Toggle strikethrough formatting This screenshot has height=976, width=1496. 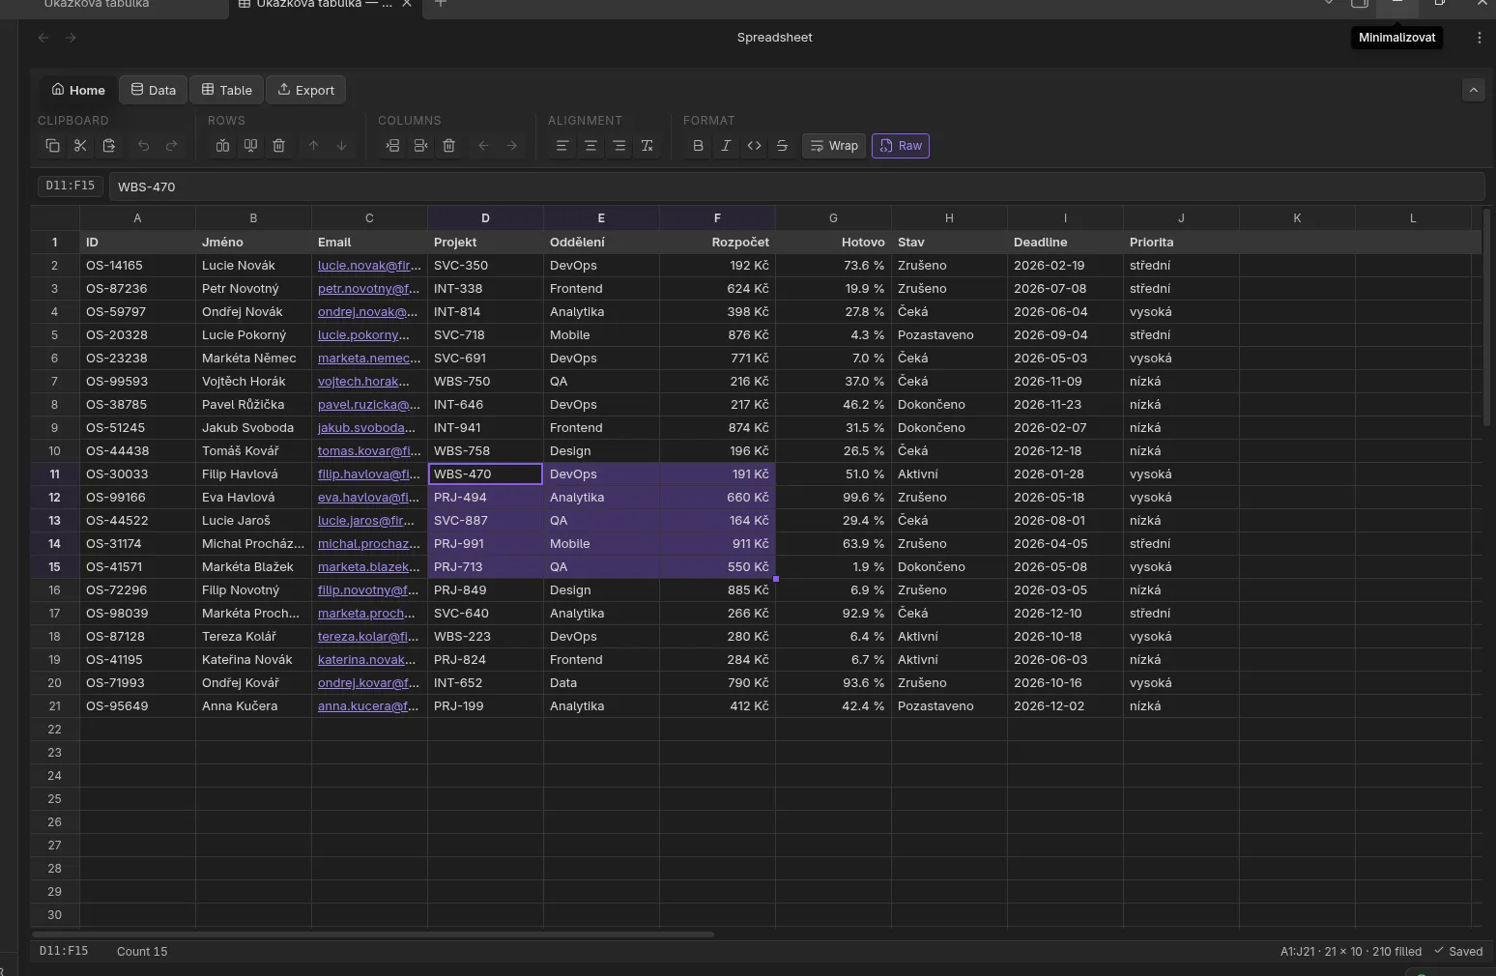pos(782,146)
